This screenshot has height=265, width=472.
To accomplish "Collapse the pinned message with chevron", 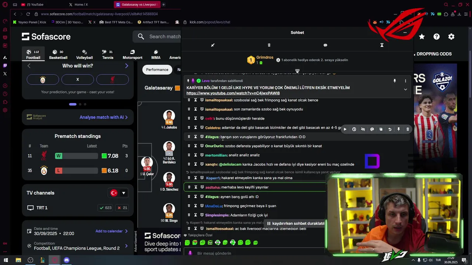I will (x=405, y=89).
